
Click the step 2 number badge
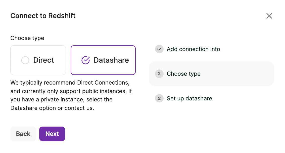159,74
